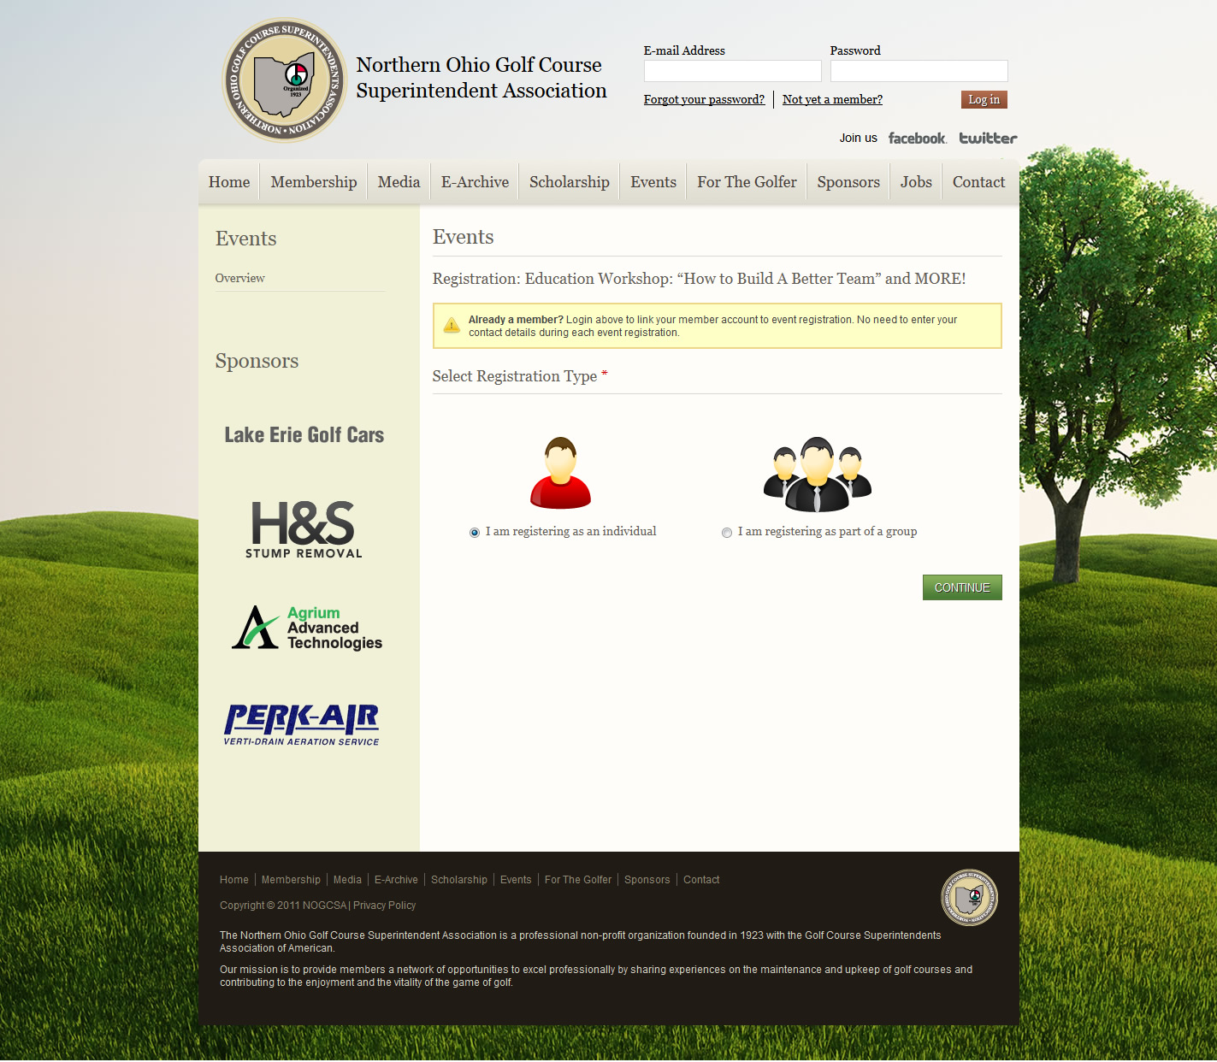Click the 'Sponsors' sidebar heading
The height and width of the screenshot is (1062, 1217).
[x=257, y=361]
